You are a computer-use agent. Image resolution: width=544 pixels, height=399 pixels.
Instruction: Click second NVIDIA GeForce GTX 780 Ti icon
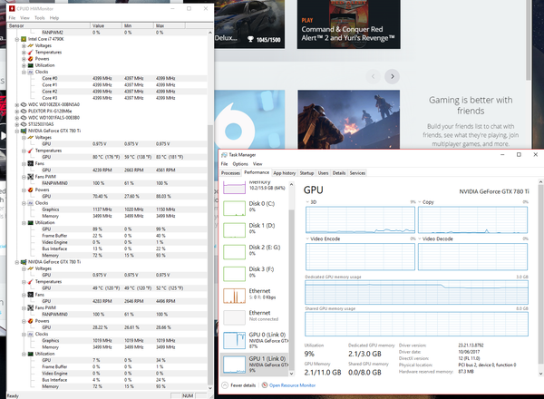24,262
